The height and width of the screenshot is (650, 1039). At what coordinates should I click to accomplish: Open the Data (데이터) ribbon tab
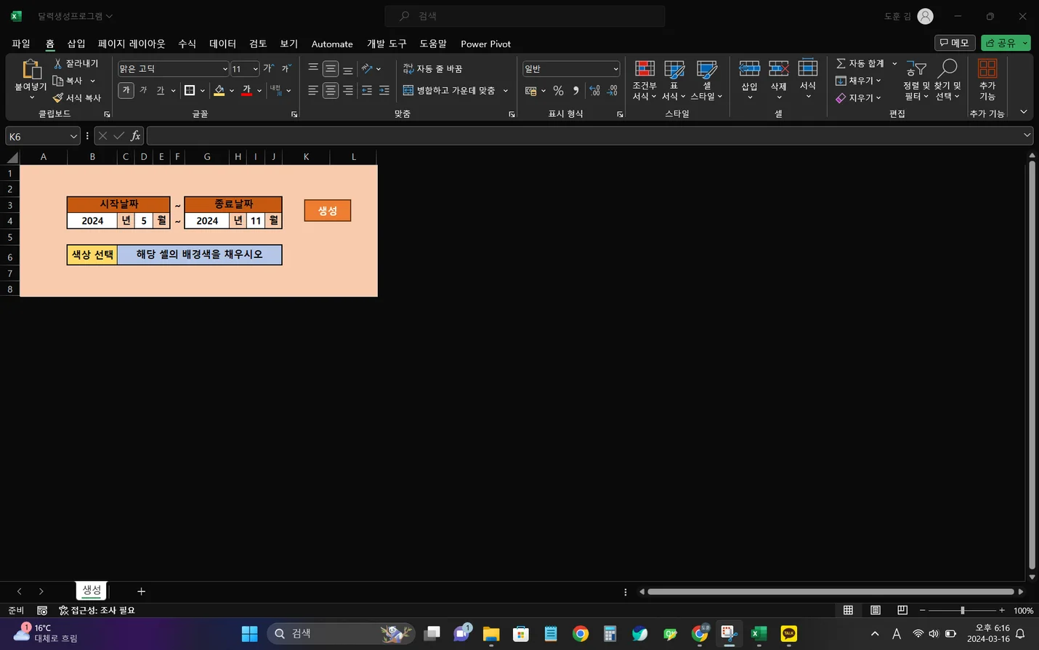click(222, 44)
